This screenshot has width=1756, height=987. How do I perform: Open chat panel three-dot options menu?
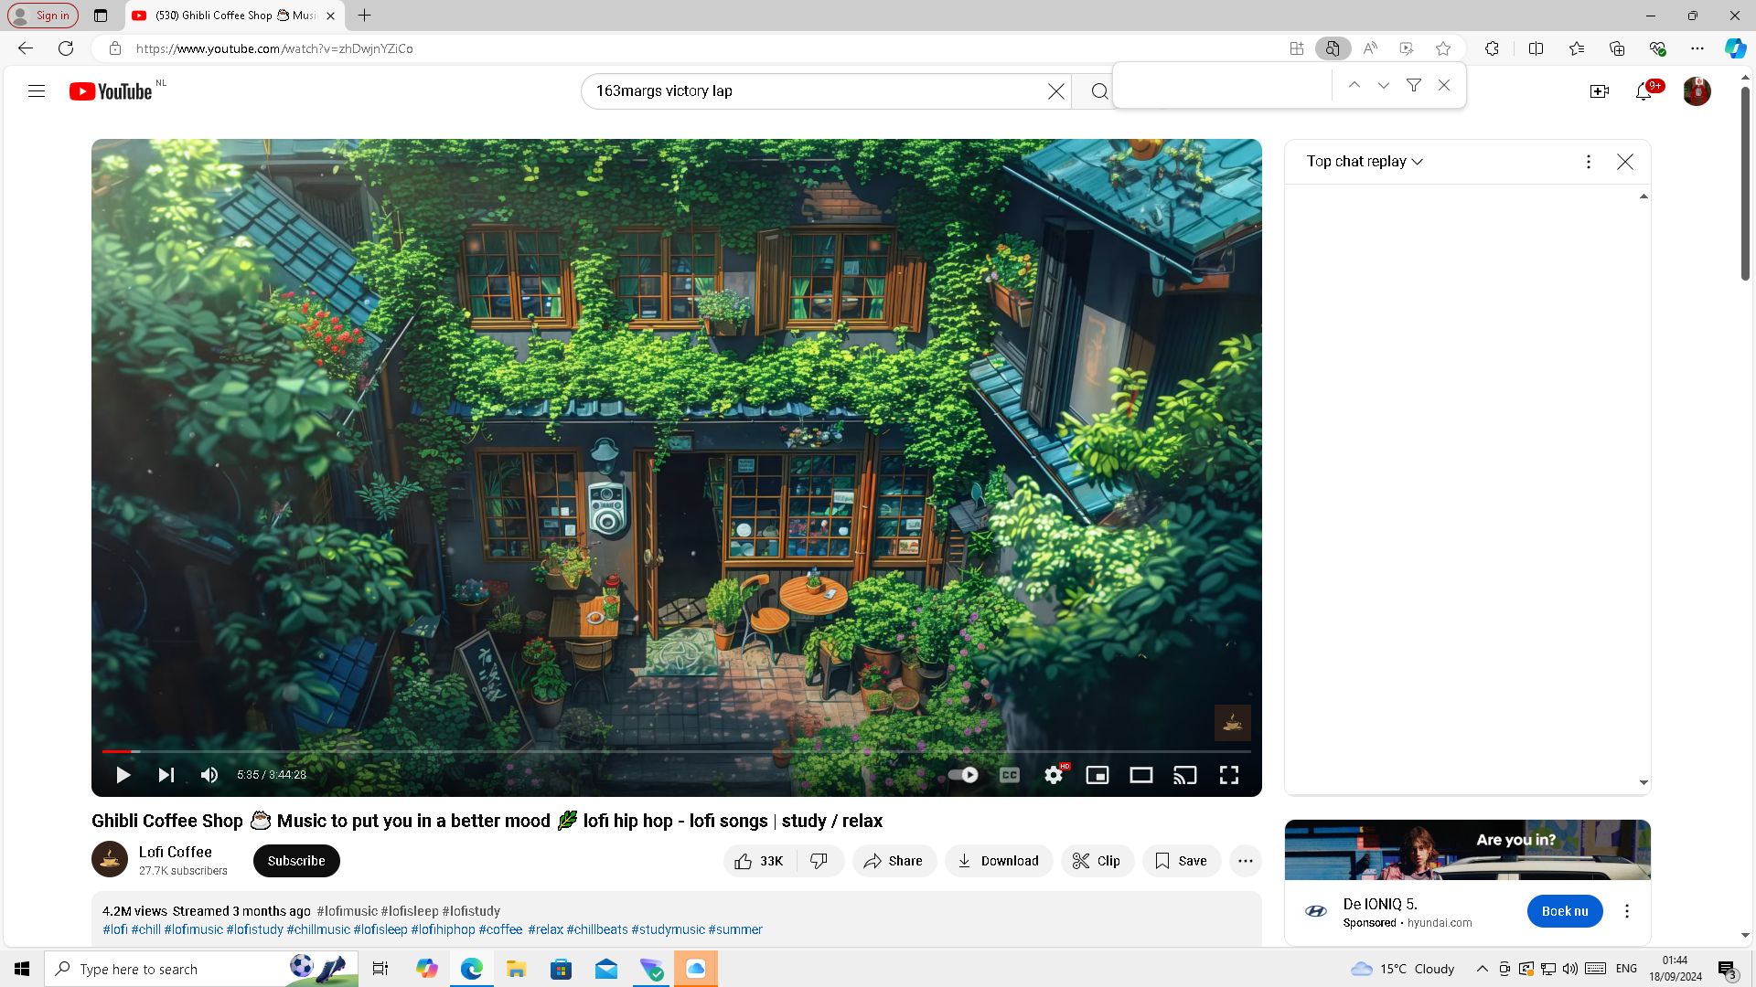(1588, 162)
